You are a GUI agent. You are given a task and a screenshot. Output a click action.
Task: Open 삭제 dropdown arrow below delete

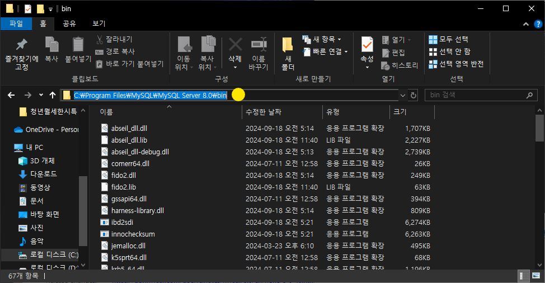click(x=235, y=67)
